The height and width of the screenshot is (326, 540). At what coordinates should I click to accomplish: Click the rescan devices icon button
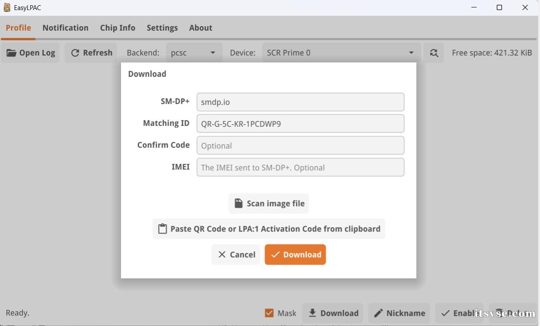pyautogui.click(x=433, y=53)
